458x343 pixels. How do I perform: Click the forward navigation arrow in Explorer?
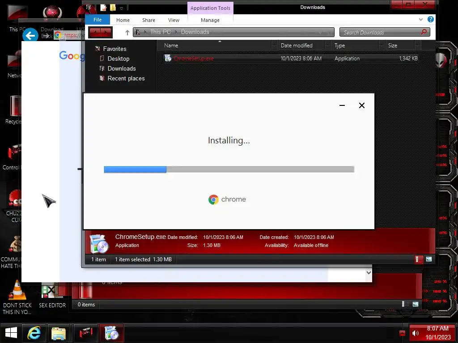[106, 32]
